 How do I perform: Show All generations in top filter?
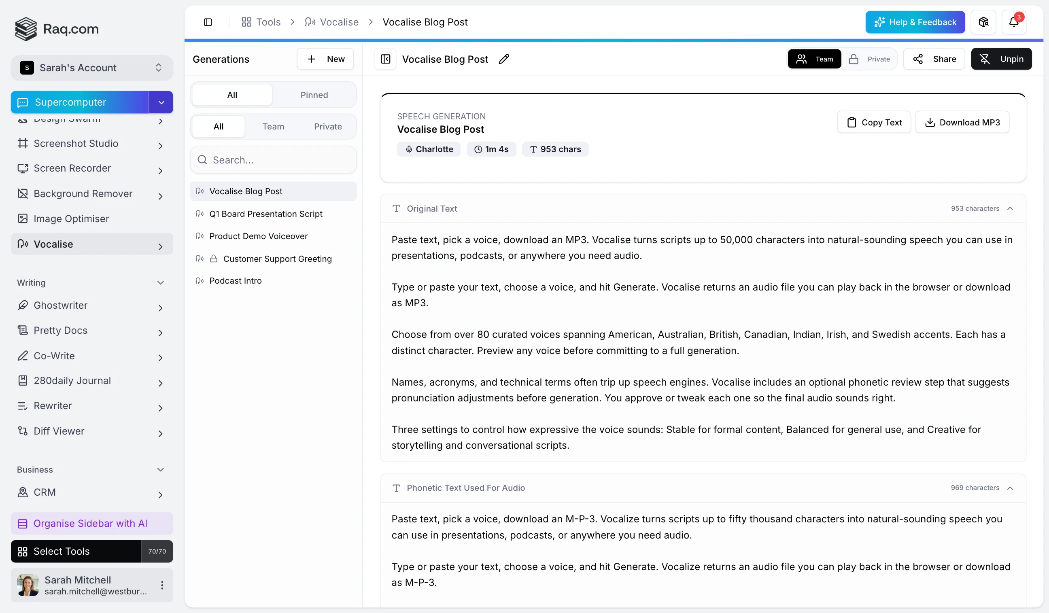coord(232,95)
